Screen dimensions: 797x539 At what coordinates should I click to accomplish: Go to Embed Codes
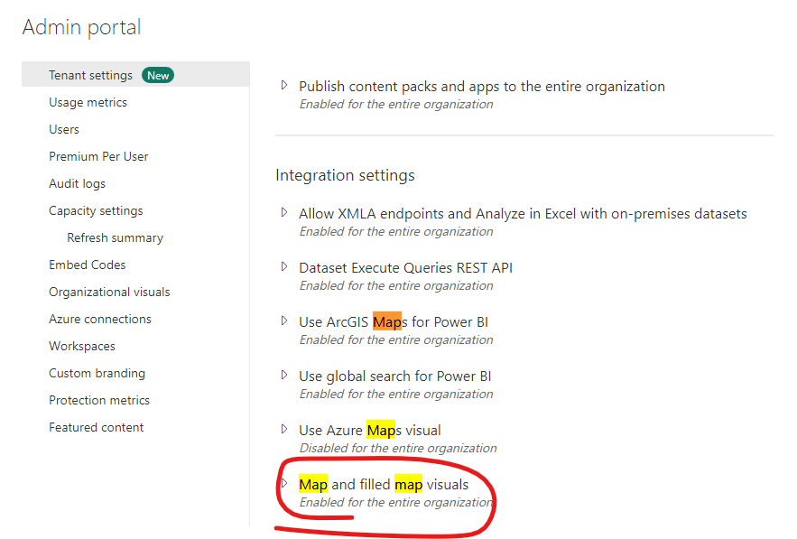[x=88, y=265]
